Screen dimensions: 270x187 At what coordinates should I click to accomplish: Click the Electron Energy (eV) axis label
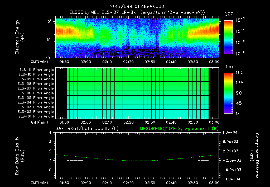(20, 37)
